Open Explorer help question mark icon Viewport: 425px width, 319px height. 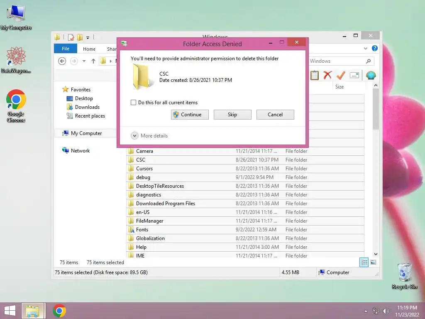(x=375, y=48)
